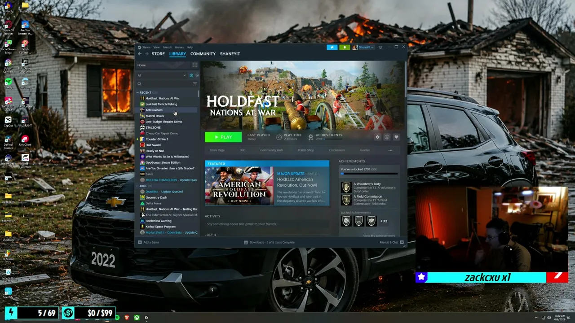Open the Steam downloads manager icon
The image size is (575, 323).
tap(246, 242)
